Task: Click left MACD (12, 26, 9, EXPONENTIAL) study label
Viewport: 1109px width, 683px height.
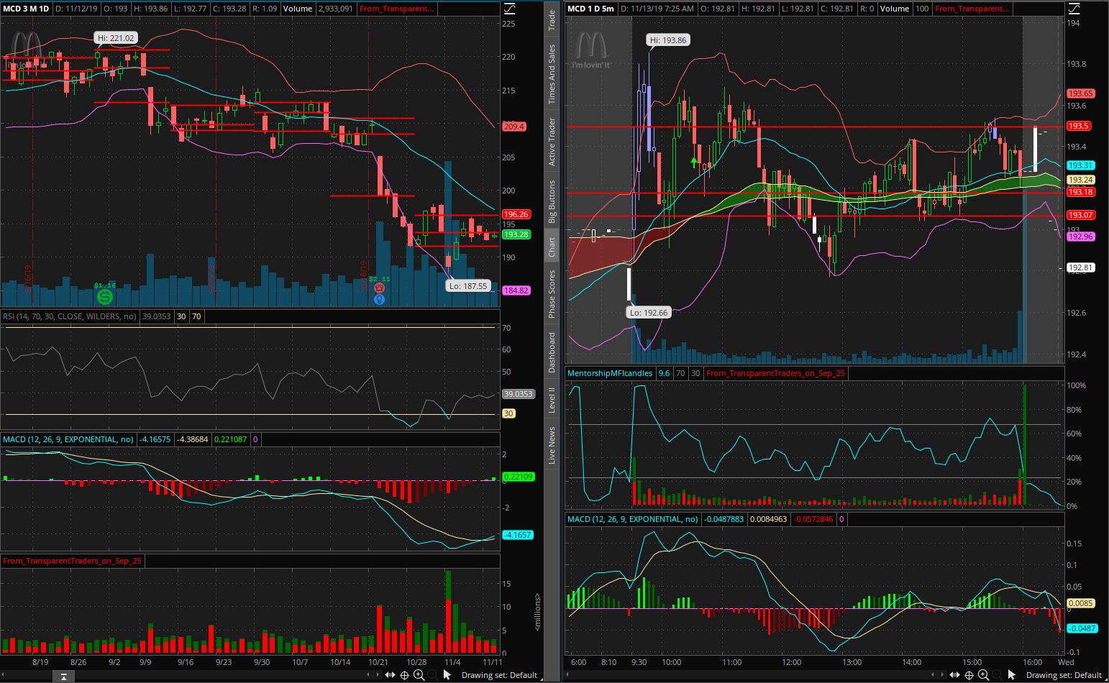Action: pyautogui.click(x=68, y=439)
